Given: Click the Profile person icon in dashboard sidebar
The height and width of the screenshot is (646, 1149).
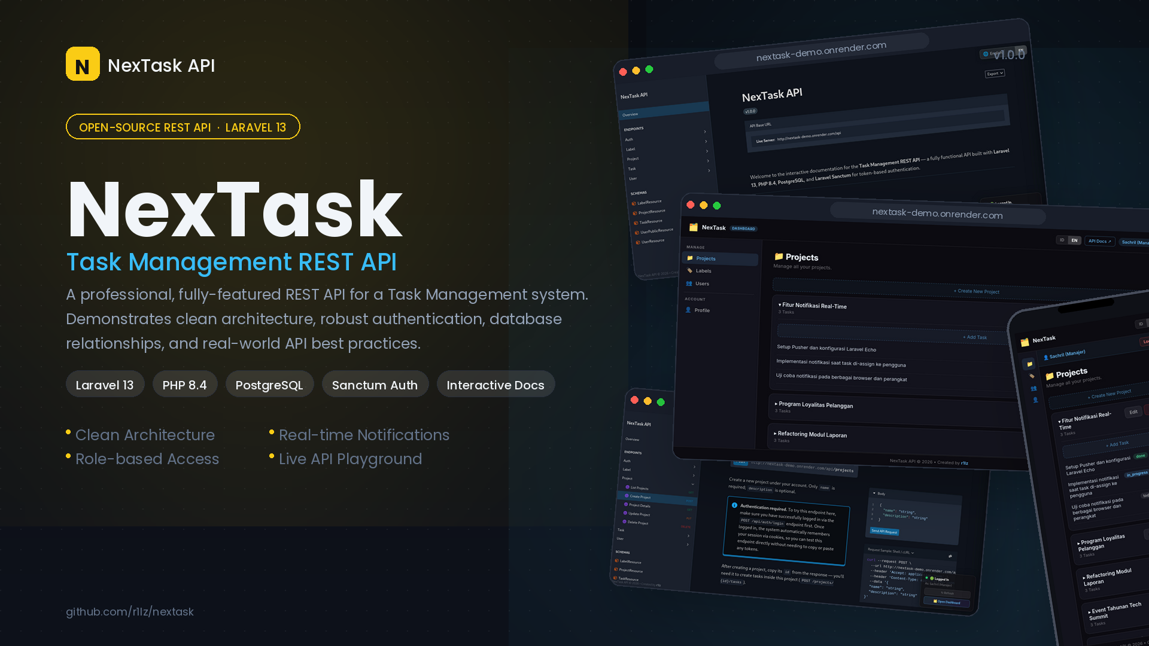Looking at the screenshot, I should click(688, 310).
